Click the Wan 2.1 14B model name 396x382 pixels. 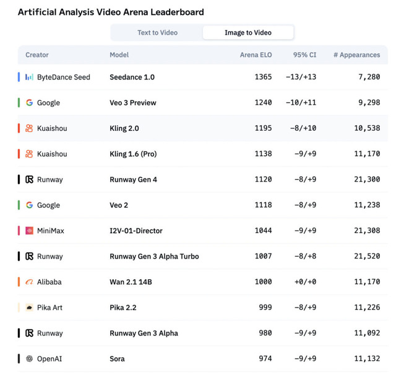tap(131, 282)
